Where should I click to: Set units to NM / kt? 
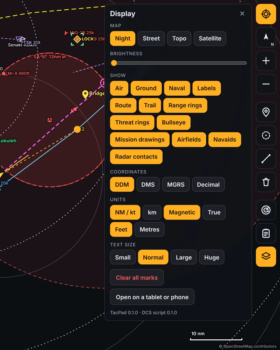[x=125, y=212]
